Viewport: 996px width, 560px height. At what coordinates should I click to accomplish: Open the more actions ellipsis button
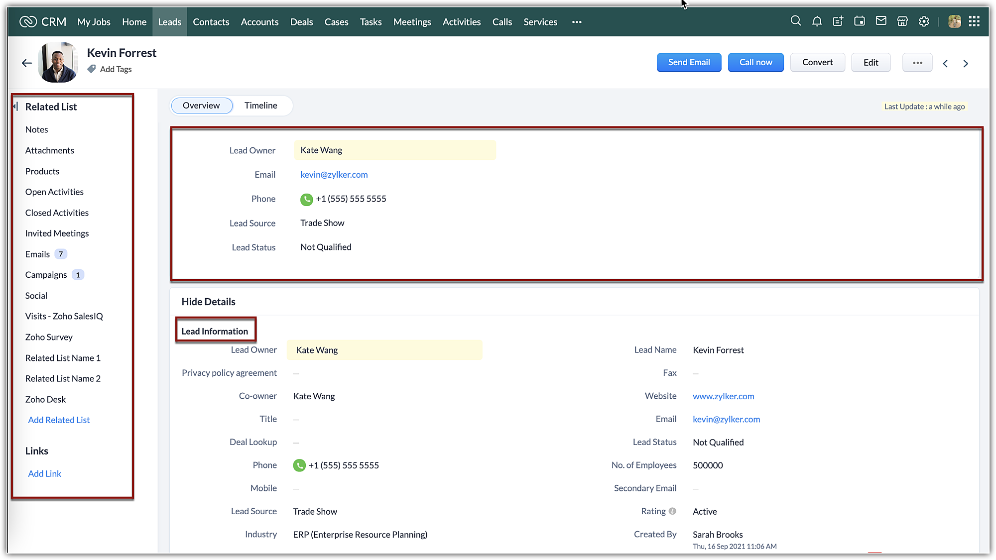(x=917, y=63)
